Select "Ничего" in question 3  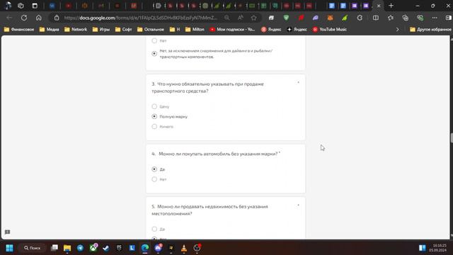coord(154,126)
